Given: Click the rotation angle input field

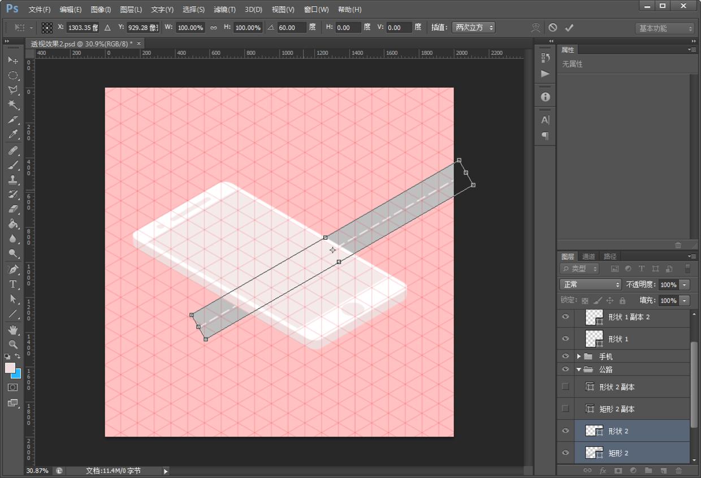Looking at the screenshot, I should pyautogui.click(x=292, y=28).
